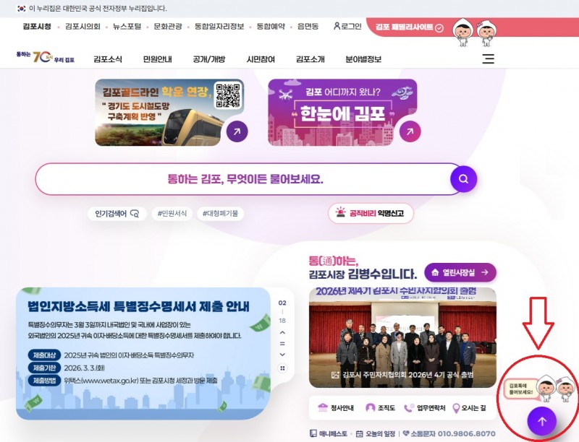Go to previous banner with up chevron

282,331
